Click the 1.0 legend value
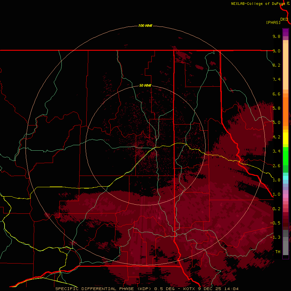This screenshot has width=291, height=291. coord(276,194)
